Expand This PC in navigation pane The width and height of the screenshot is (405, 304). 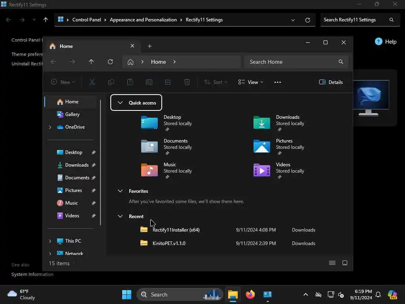50,241
